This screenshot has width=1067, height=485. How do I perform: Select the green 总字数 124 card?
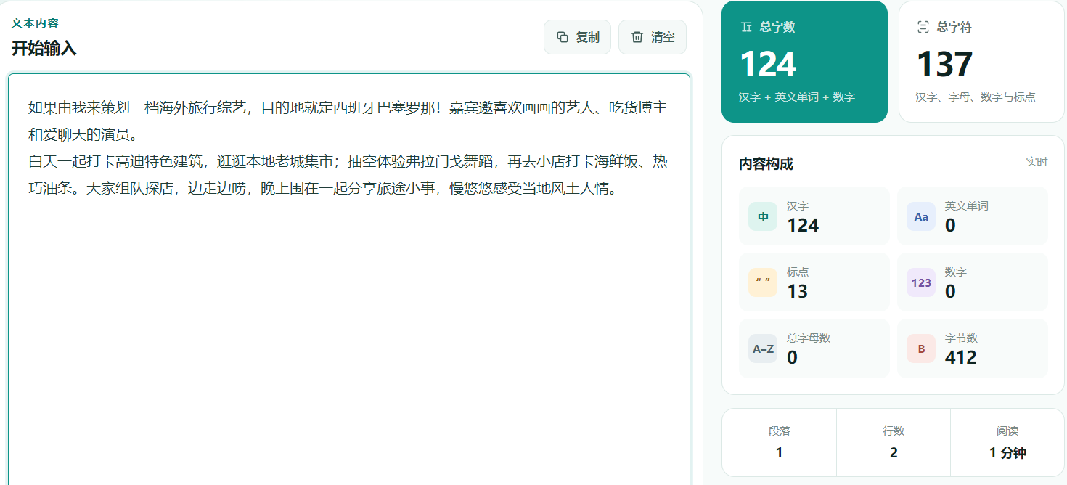click(x=804, y=62)
